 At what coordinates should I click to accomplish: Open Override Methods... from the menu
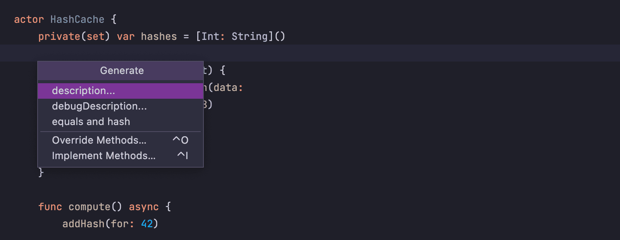tap(99, 140)
